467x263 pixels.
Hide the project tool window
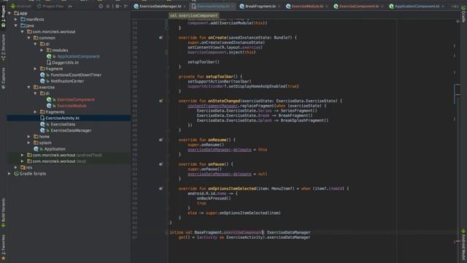(126, 6)
